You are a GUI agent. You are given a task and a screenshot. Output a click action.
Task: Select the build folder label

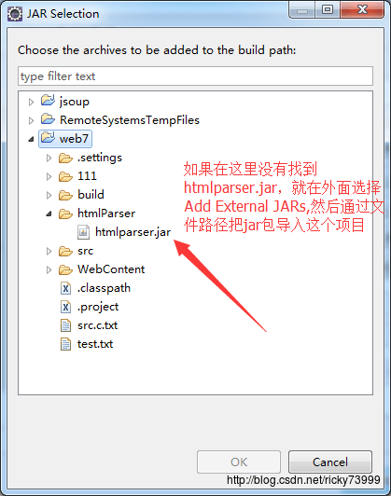pyautogui.click(x=91, y=195)
